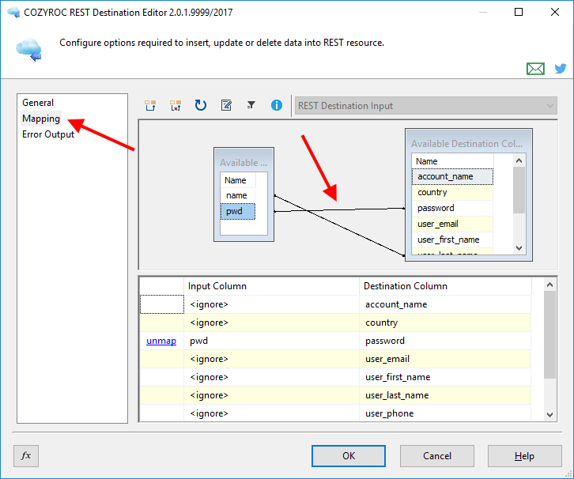The width and height of the screenshot is (574, 479).
Task: Click the auto-map columns toolbar icon
Action: coord(150,105)
